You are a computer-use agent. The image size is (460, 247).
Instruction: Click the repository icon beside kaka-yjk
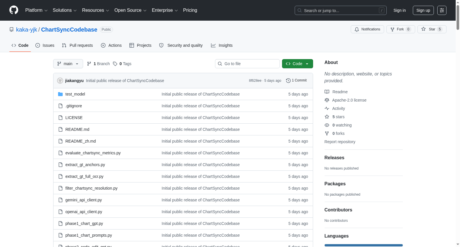click(x=11, y=30)
